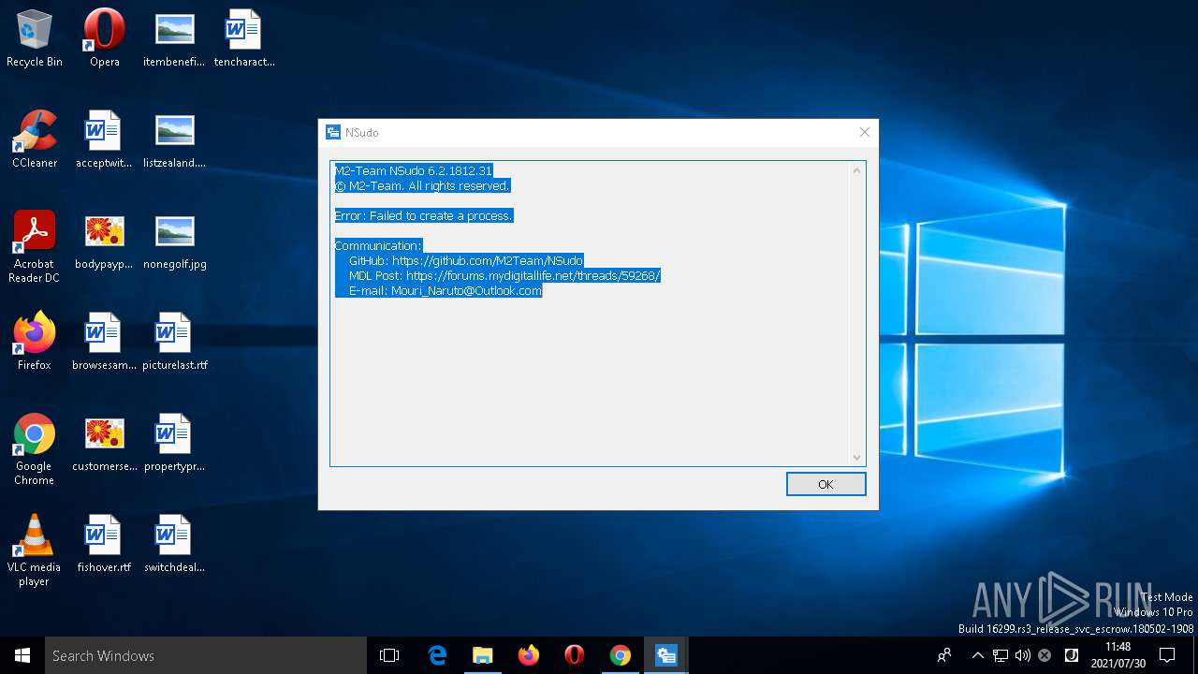Open CCleaner desktop shortcut
This screenshot has width=1198, height=674.
(x=35, y=140)
